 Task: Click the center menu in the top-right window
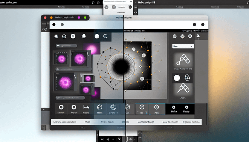(215, 7)
